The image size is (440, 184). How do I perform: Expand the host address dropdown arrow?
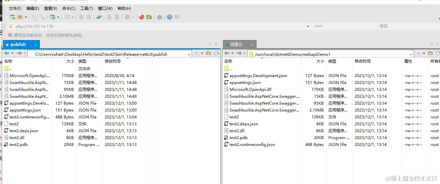pos(308,26)
